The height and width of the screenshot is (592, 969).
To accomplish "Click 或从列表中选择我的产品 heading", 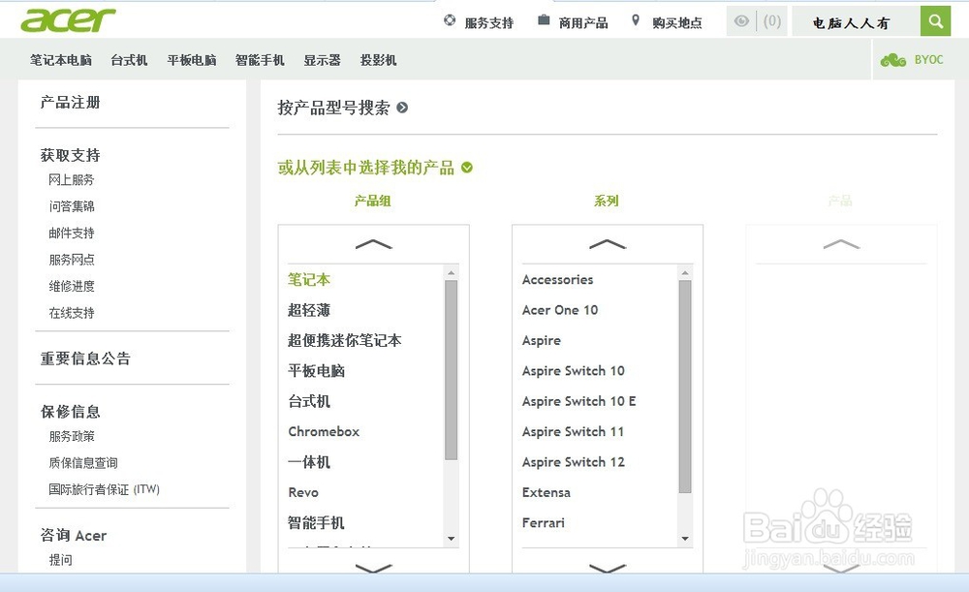I will click(366, 168).
